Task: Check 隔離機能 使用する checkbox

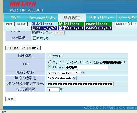Action: pos(49,56)
